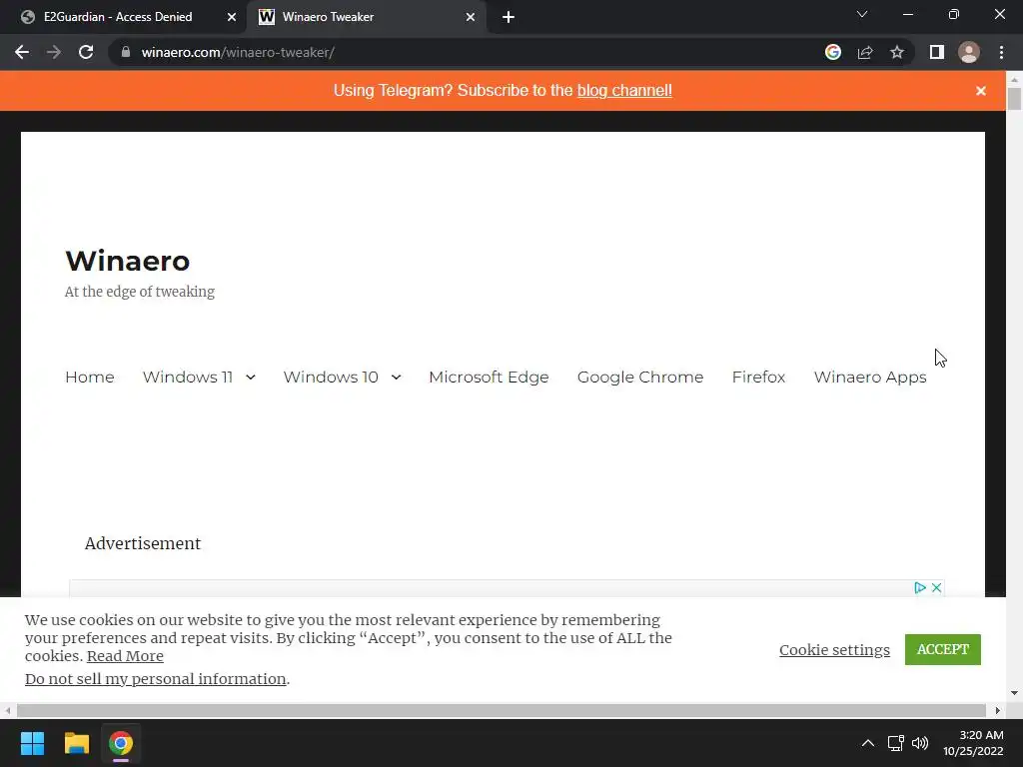Open the clock showing 3:20 AM
This screenshot has width=1023, height=767.
[973, 743]
